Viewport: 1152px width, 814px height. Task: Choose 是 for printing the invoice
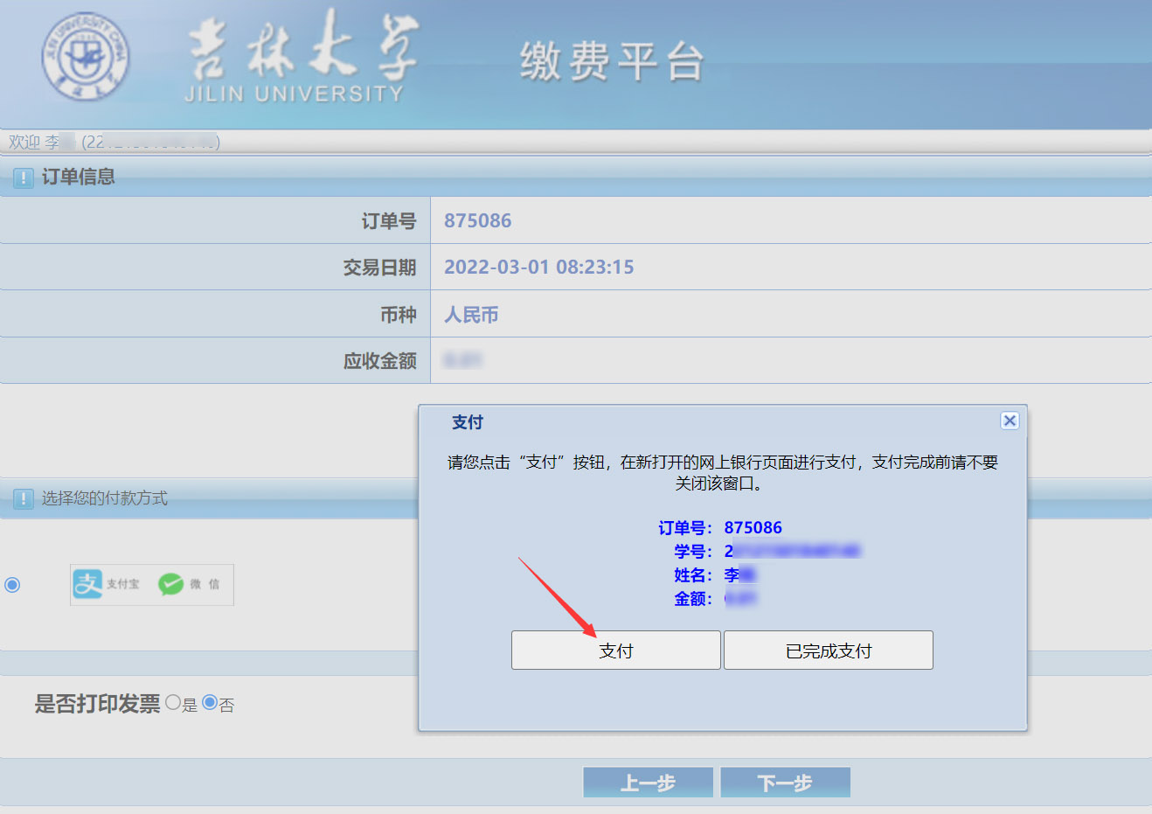click(173, 702)
